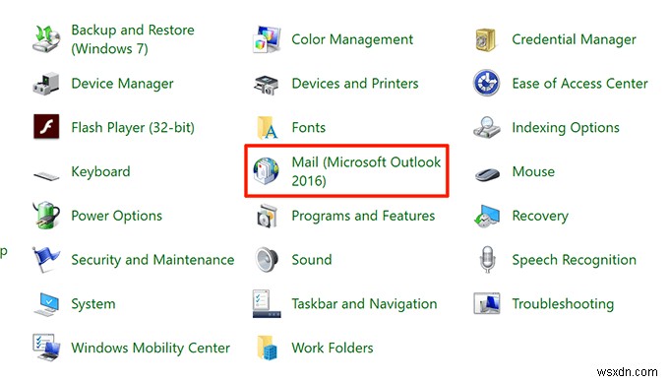Open the Indexing Options link
Screen dimensions: 669x382
[x=566, y=127]
